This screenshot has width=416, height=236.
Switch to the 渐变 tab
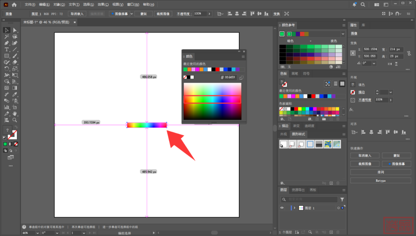(x=296, y=126)
